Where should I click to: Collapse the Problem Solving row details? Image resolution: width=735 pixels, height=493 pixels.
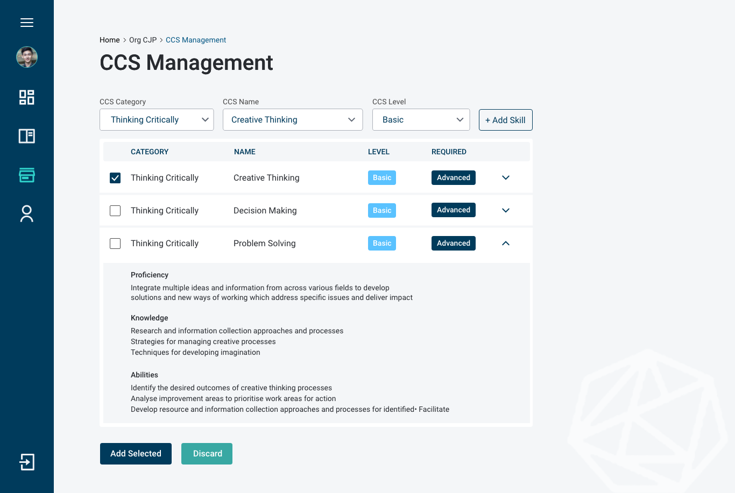(x=506, y=244)
